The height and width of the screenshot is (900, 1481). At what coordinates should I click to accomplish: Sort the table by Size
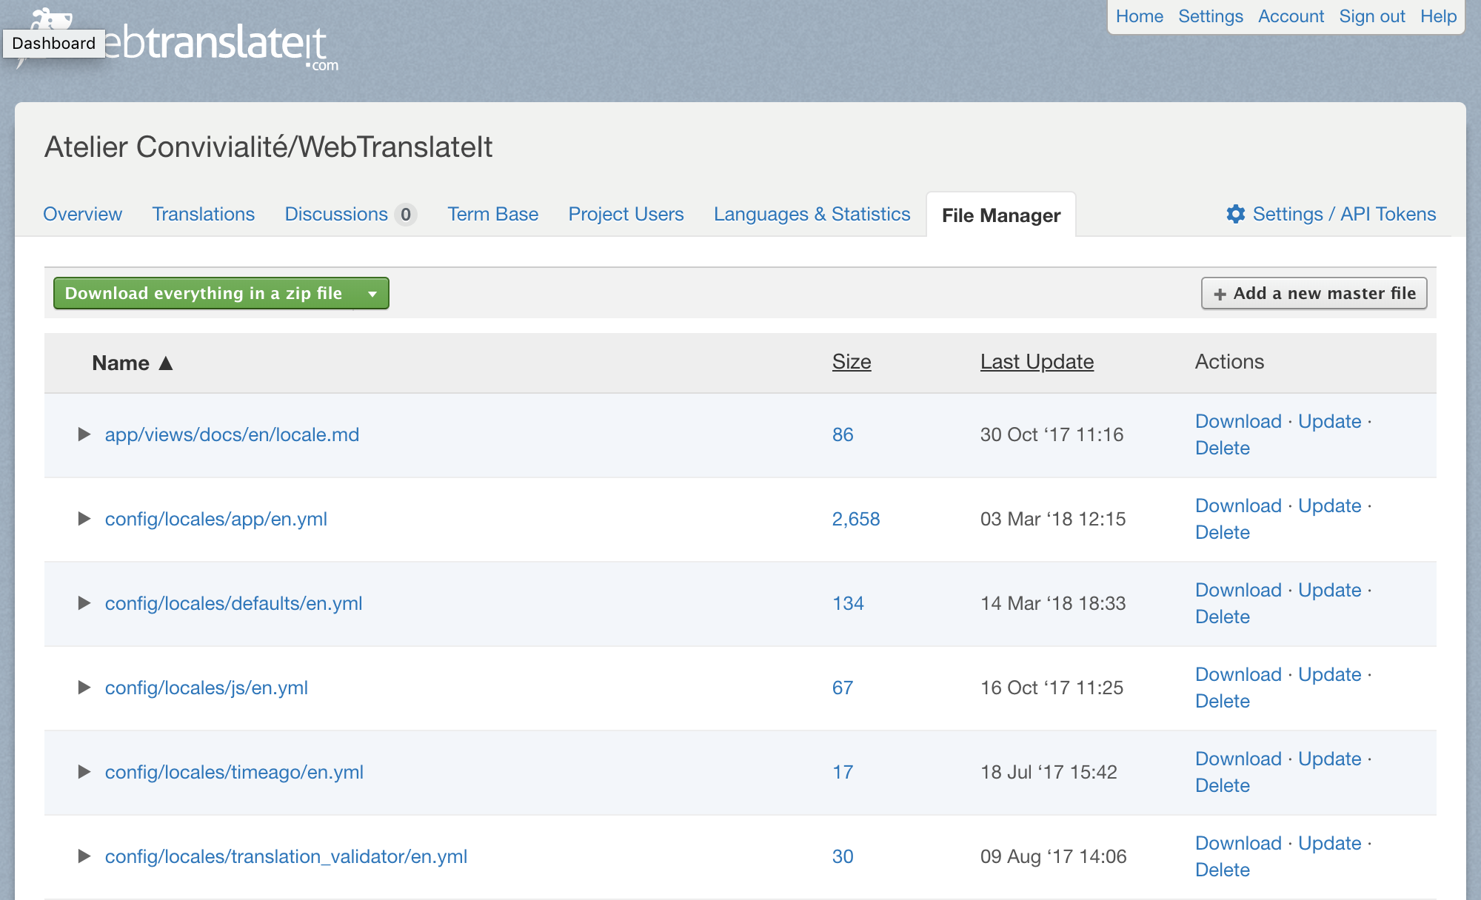click(852, 362)
